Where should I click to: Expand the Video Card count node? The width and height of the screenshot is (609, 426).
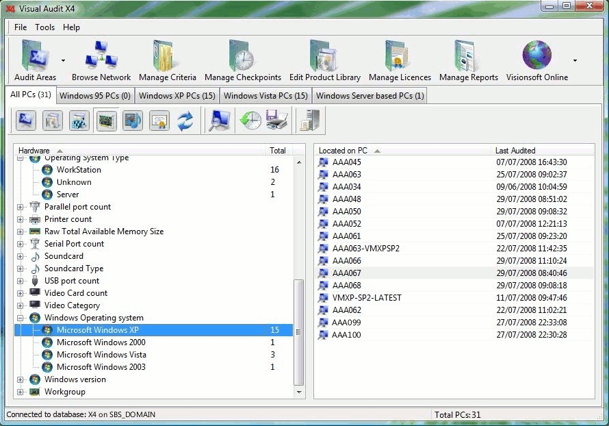coord(21,293)
